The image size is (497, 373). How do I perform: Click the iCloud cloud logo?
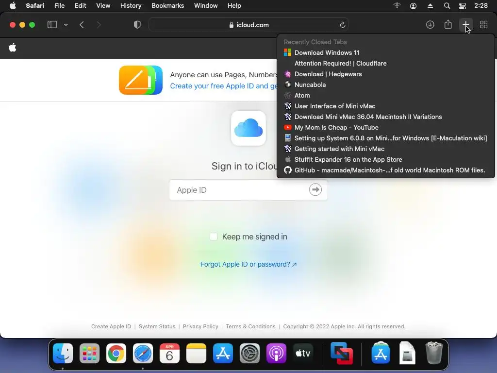coord(248,128)
